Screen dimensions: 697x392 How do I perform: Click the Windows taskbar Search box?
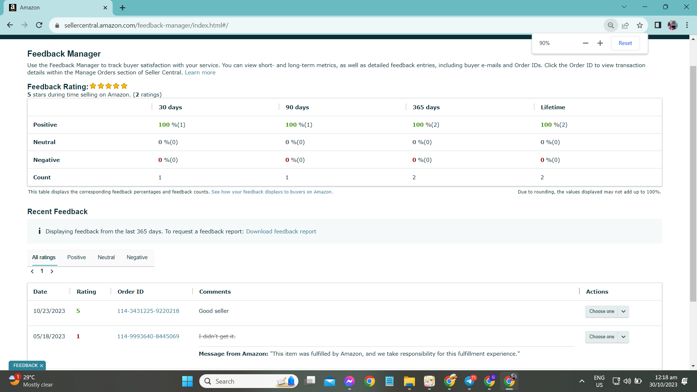tap(249, 381)
